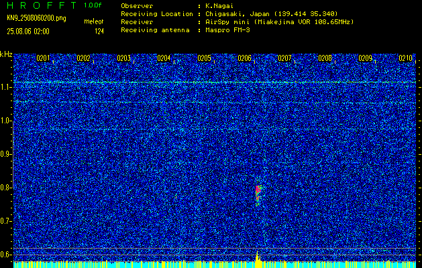422x268 pixels.
Task: Click the 0206 time marker
Action: [245, 58]
